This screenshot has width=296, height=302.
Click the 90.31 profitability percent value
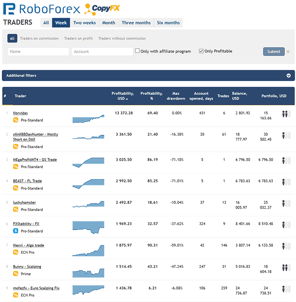(153, 245)
